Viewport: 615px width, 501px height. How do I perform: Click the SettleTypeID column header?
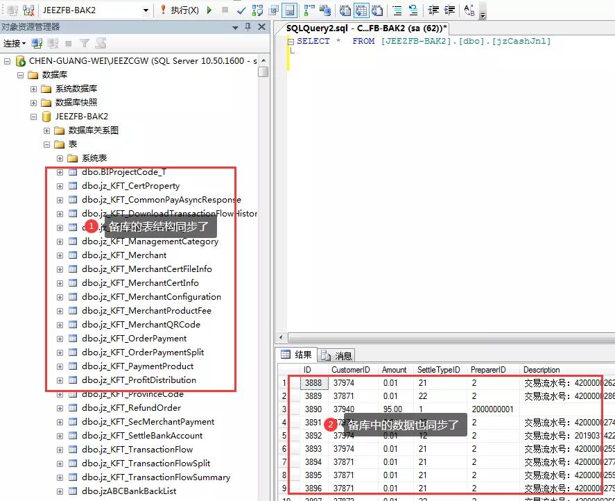tap(438, 370)
